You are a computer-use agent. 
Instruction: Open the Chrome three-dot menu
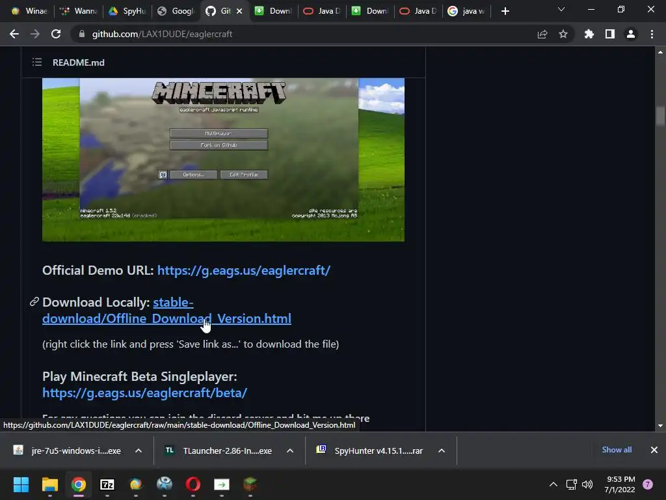[x=652, y=34]
